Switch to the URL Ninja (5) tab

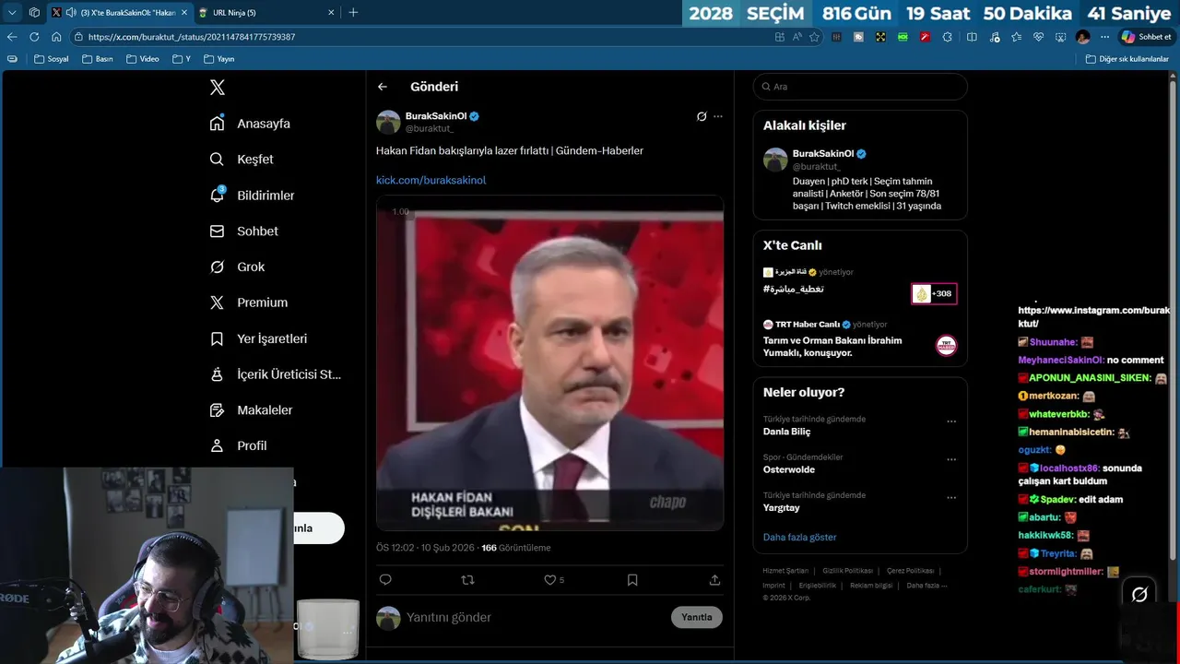[267, 13]
